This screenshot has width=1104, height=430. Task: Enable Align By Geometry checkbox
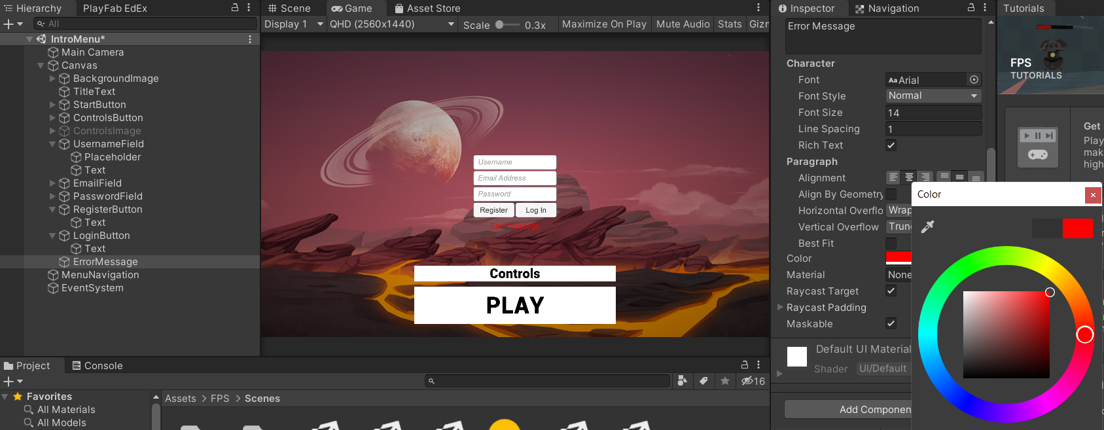click(891, 194)
